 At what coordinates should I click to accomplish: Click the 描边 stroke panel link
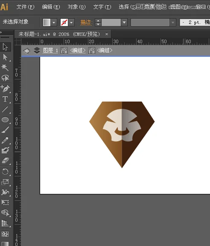coord(86,23)
